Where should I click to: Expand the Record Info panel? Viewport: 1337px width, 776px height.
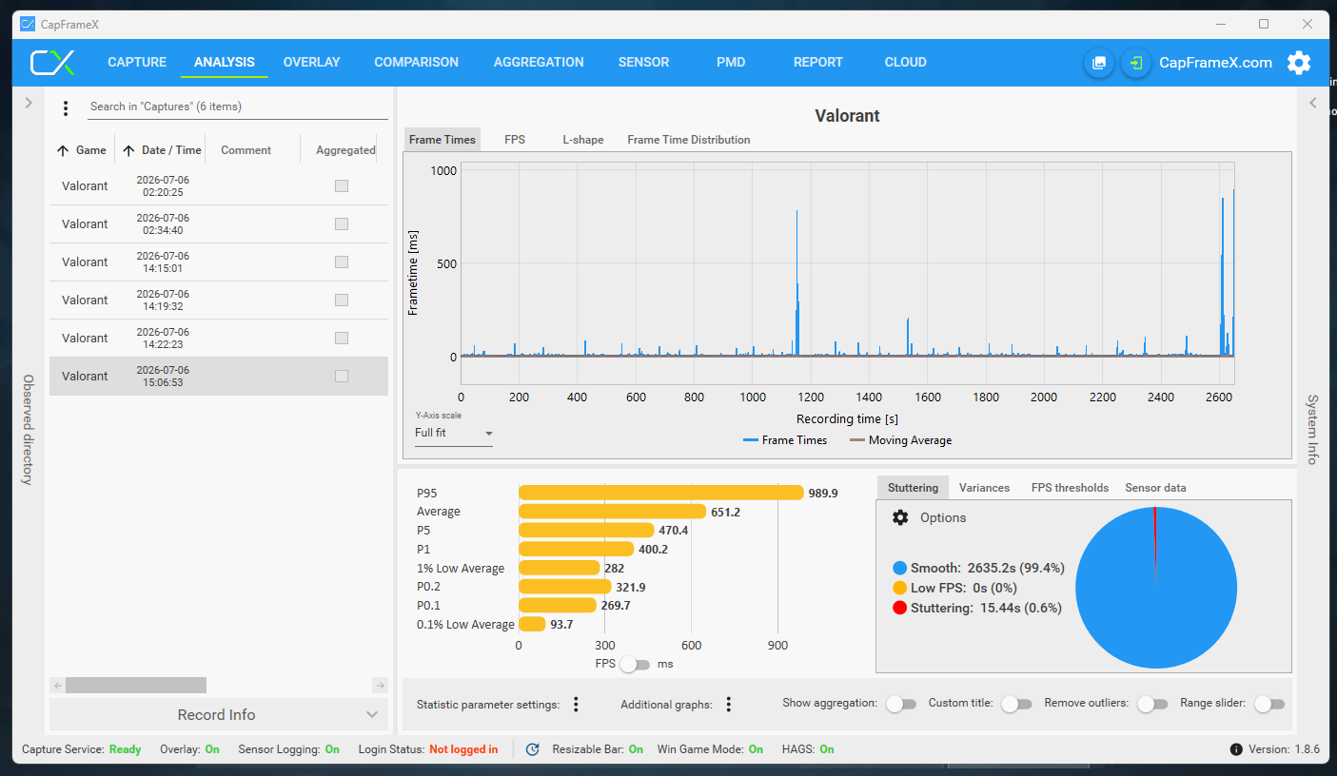point(219,715)
